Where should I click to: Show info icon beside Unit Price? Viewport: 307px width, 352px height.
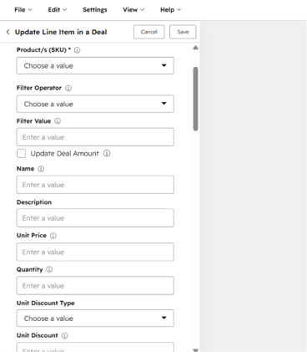coord(53,236)
